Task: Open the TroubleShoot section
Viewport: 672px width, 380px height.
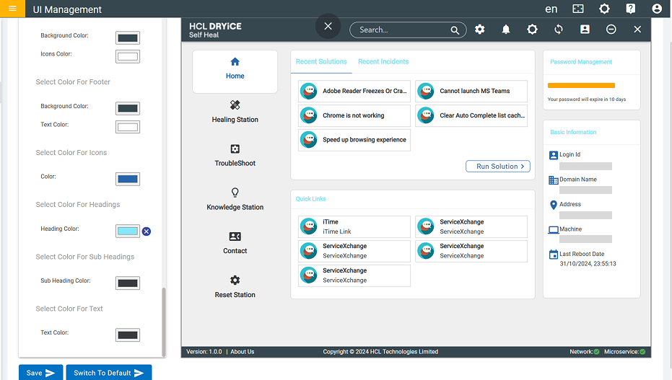Action: tap(235, 155)
